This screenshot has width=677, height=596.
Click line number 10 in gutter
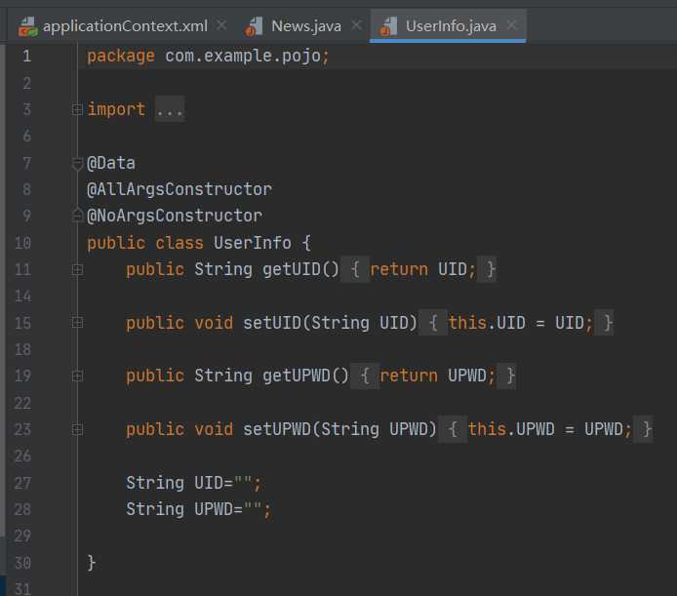click(22, 243)
